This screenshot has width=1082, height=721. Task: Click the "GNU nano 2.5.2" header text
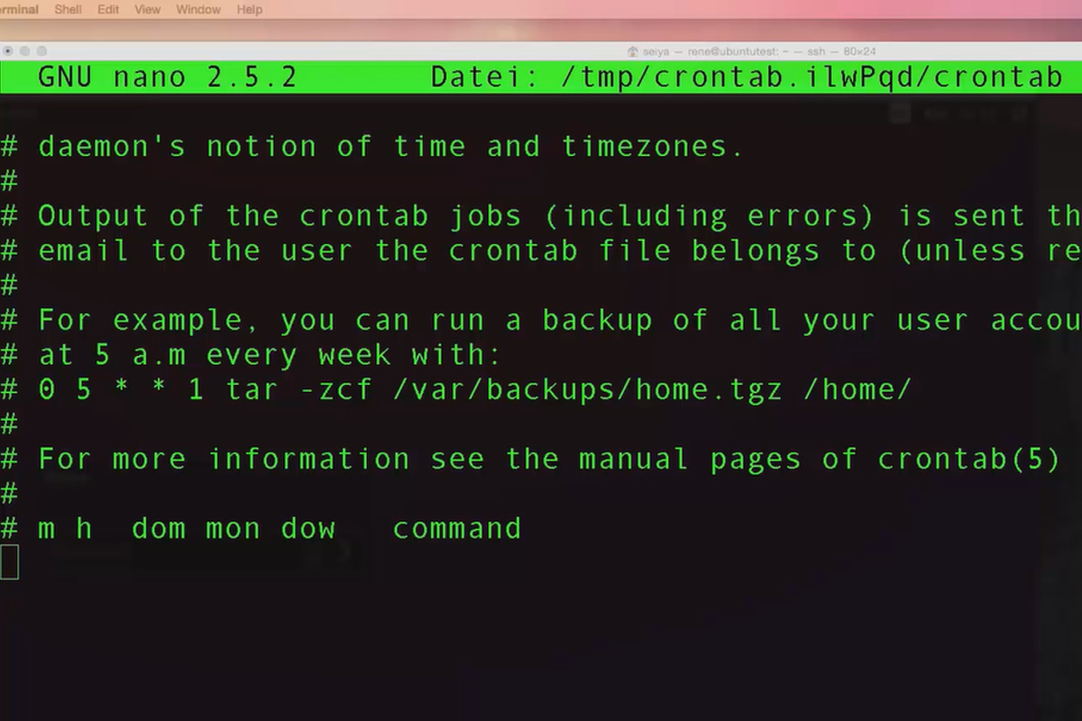(x=167, y=77)
